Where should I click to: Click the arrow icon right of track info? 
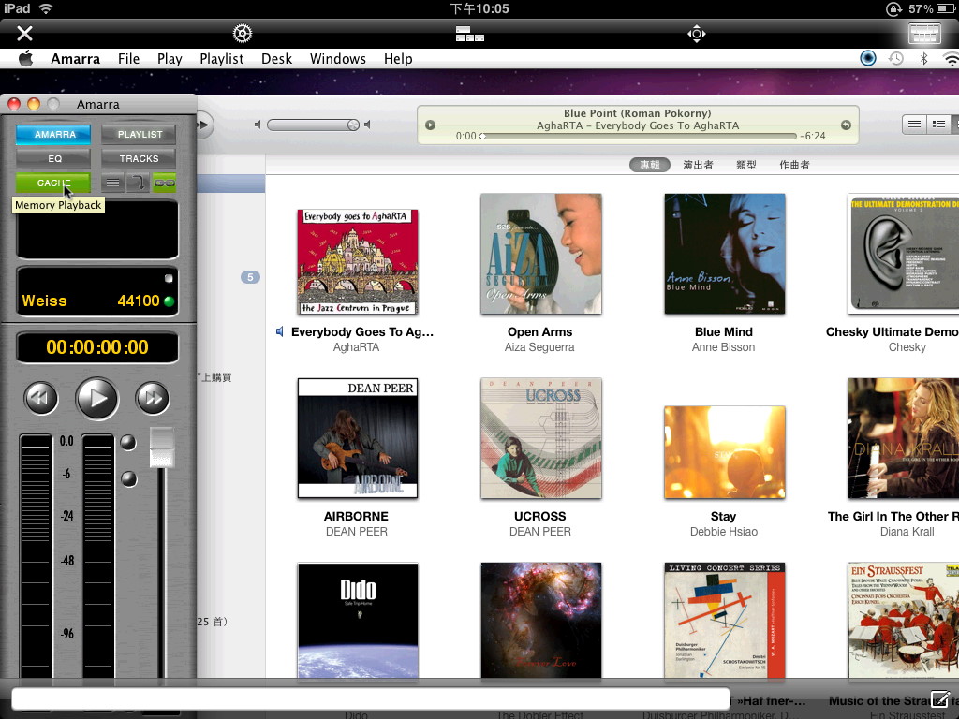pos(846,125)
